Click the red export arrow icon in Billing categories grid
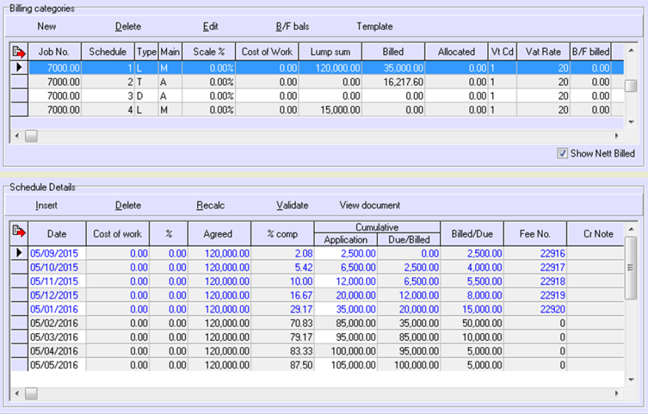Viewport: 648px width, 414px height. pyautogui.click(x=20, y=51)
